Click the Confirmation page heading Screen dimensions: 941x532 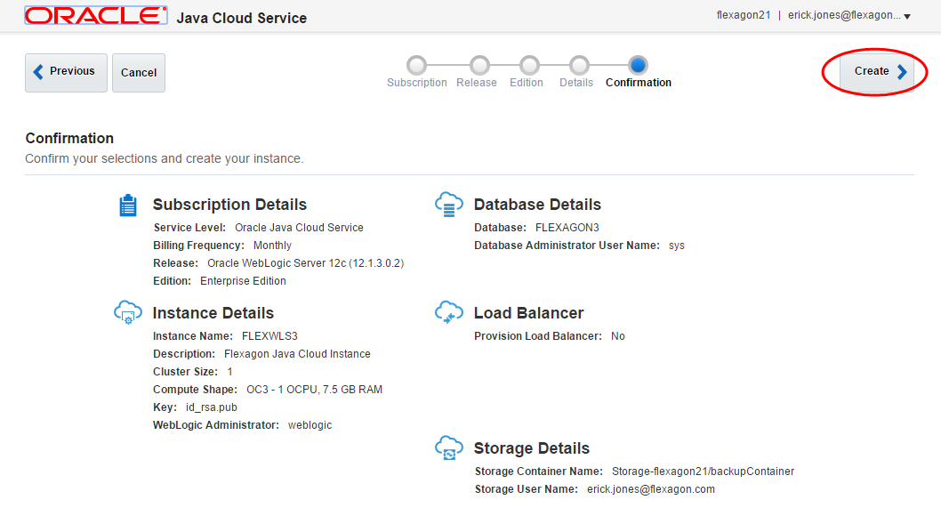tap(69, 138)
